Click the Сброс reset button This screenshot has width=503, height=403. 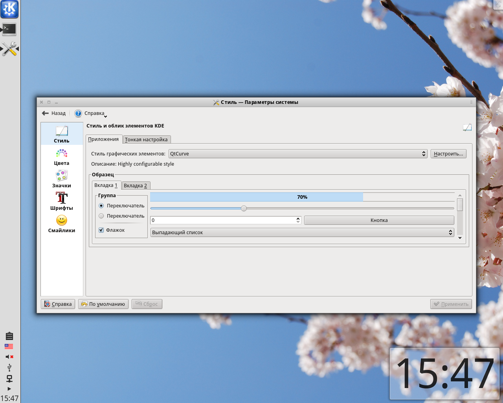tap(147, 304)
